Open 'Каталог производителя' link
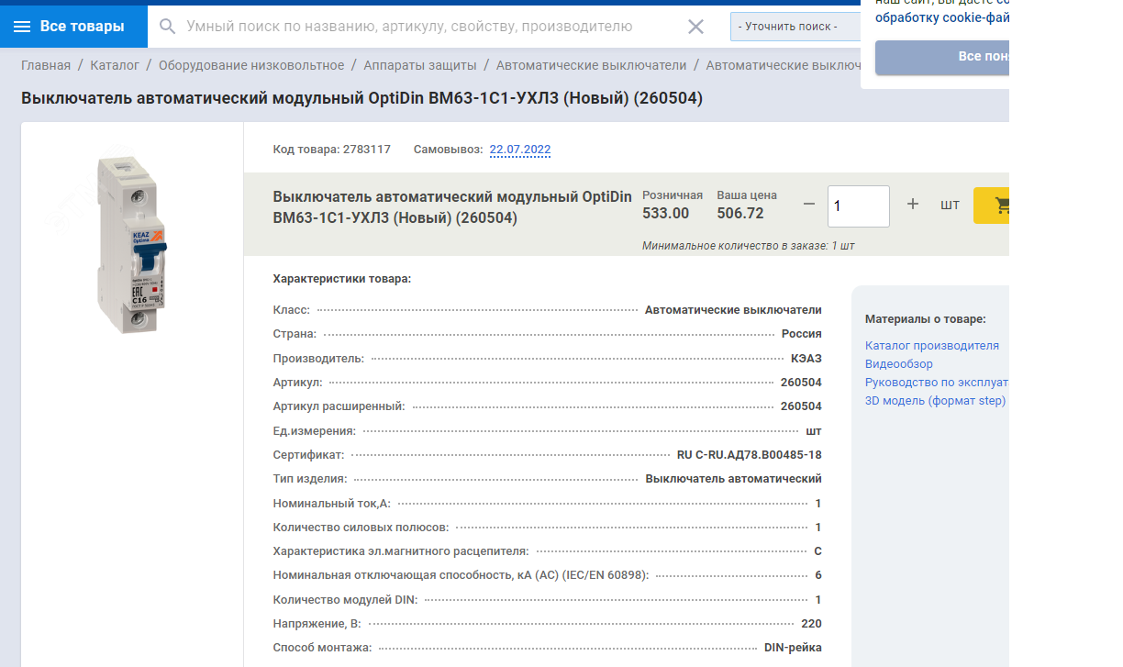This screenshot has height=667, width=1123. click(x=932, y=346)
